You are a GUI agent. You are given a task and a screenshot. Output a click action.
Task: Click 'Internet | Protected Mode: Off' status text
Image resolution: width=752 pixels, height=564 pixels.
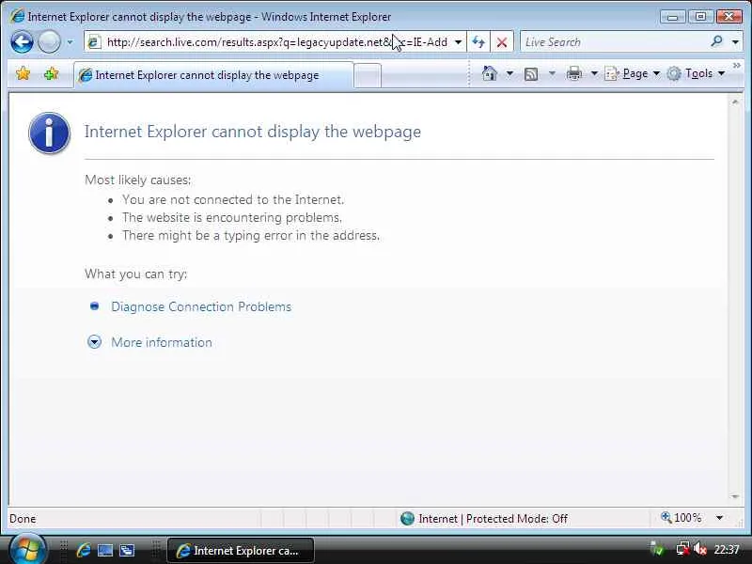click(493, 519)
